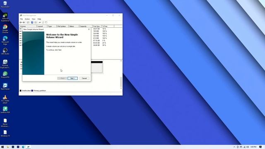This screenshot has width=265, height=149.
Task: Open the notification center icon
Action: tap(260, 147)
